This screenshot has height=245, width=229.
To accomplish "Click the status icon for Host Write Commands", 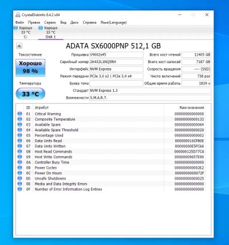I will pos(19,157).
